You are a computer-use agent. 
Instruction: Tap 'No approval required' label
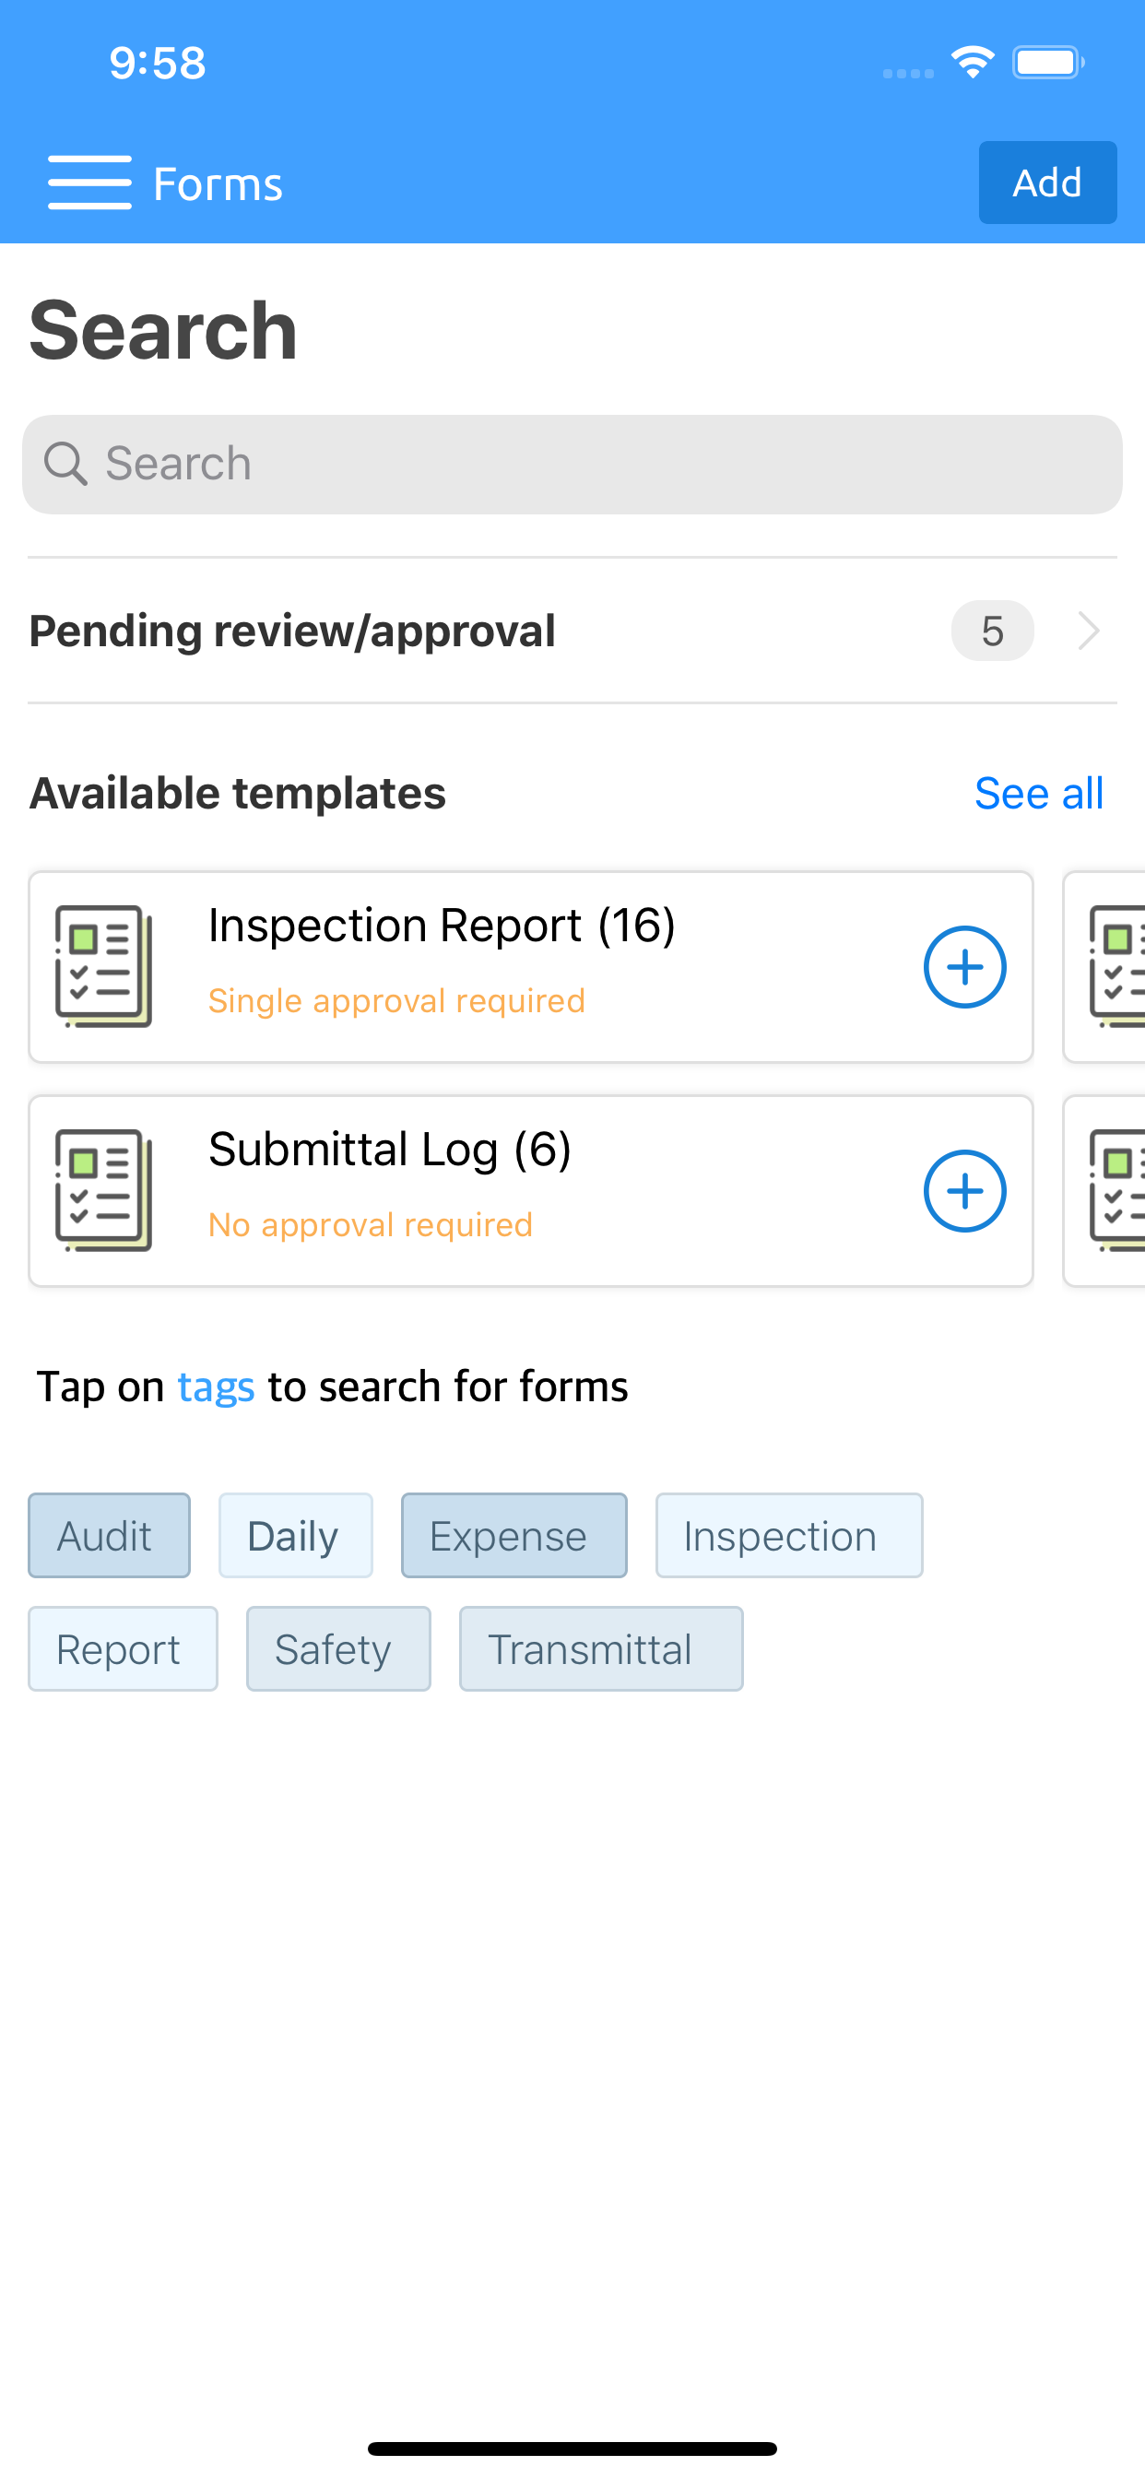pos(371,1224)
